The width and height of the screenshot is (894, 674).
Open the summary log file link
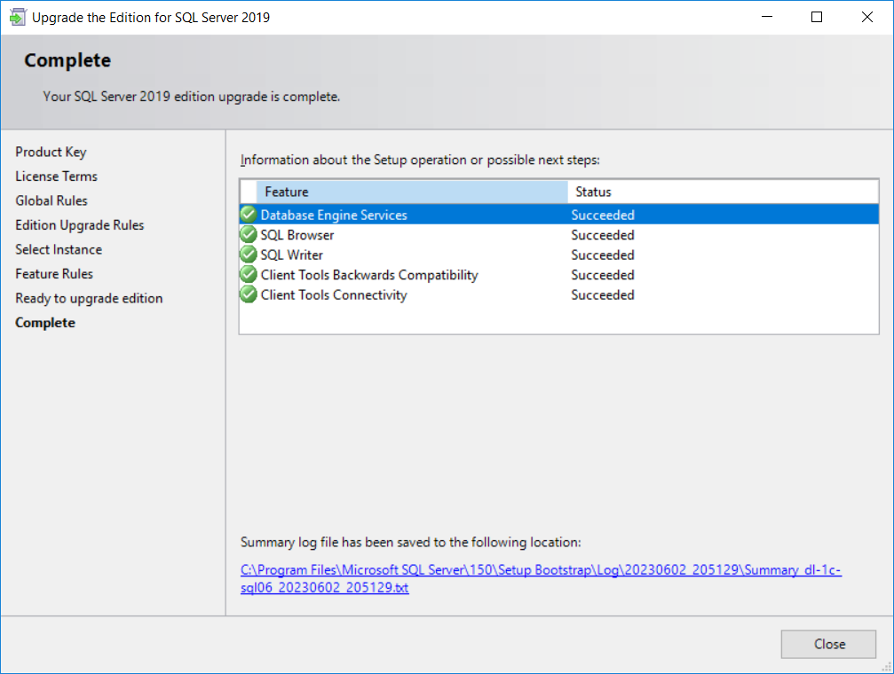(x=541, y=578)
